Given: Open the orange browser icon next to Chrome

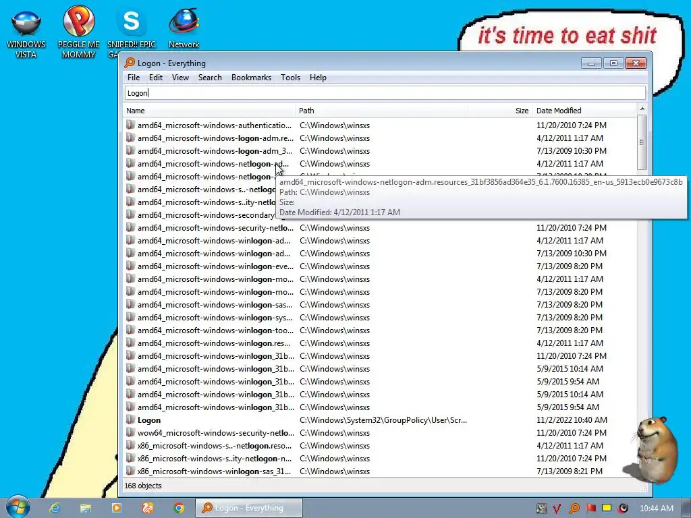Looking at the screenshot, I should pyautogui.click(x=148, y=508).
